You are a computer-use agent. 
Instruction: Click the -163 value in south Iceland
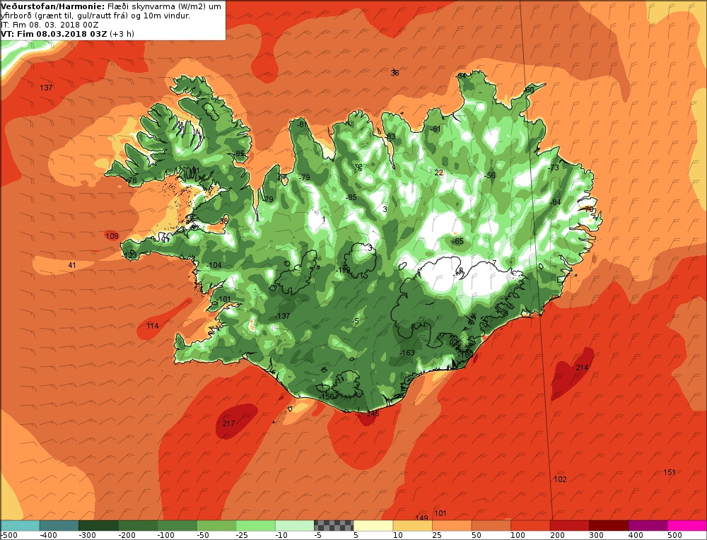click(x=407, y=353)
